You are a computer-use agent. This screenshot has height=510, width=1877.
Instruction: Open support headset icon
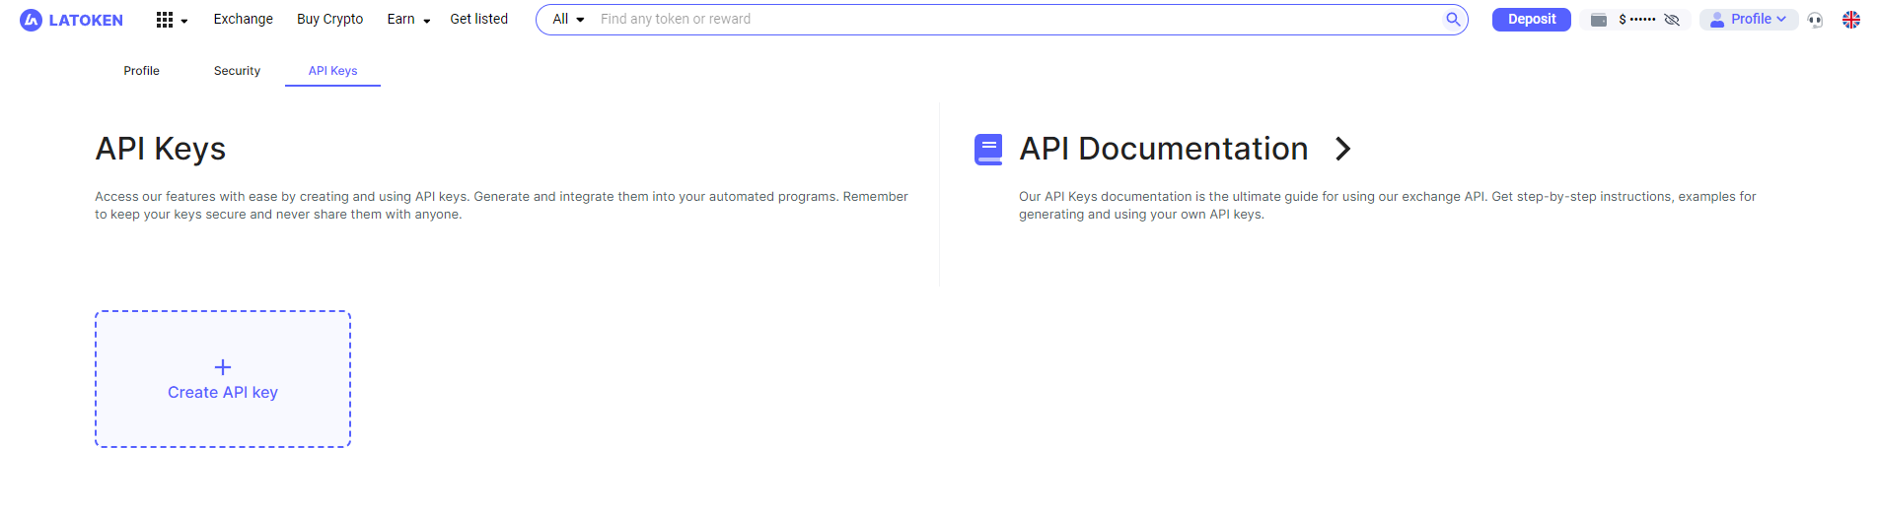tap(1815, 20)
